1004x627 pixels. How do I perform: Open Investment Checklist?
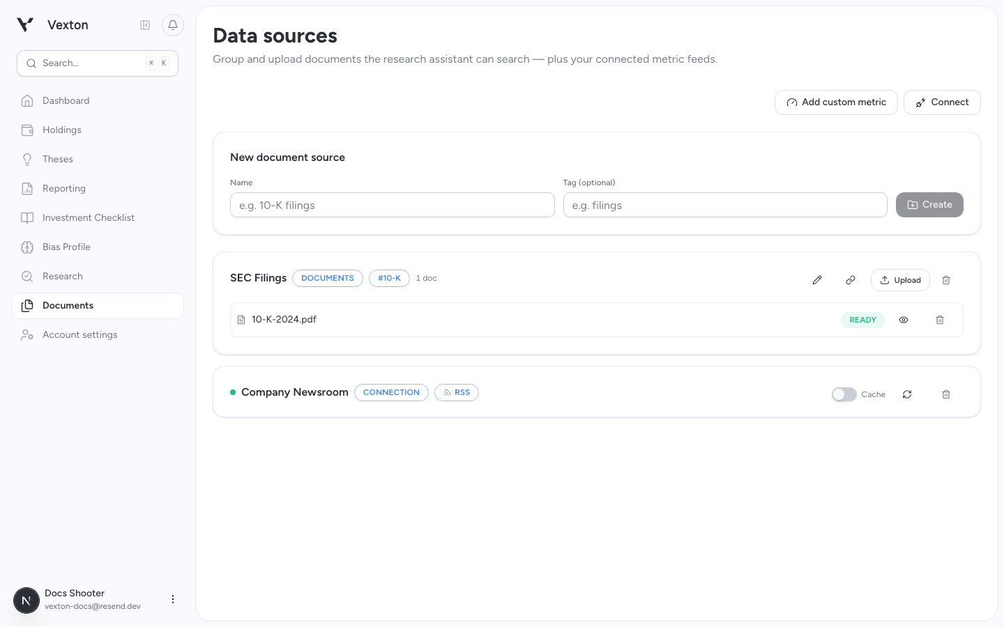[98, 218]
